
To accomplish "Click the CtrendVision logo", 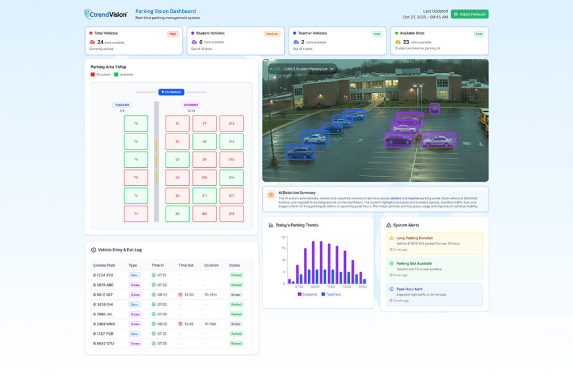I will pyautogui.click(x=106, y=13).
